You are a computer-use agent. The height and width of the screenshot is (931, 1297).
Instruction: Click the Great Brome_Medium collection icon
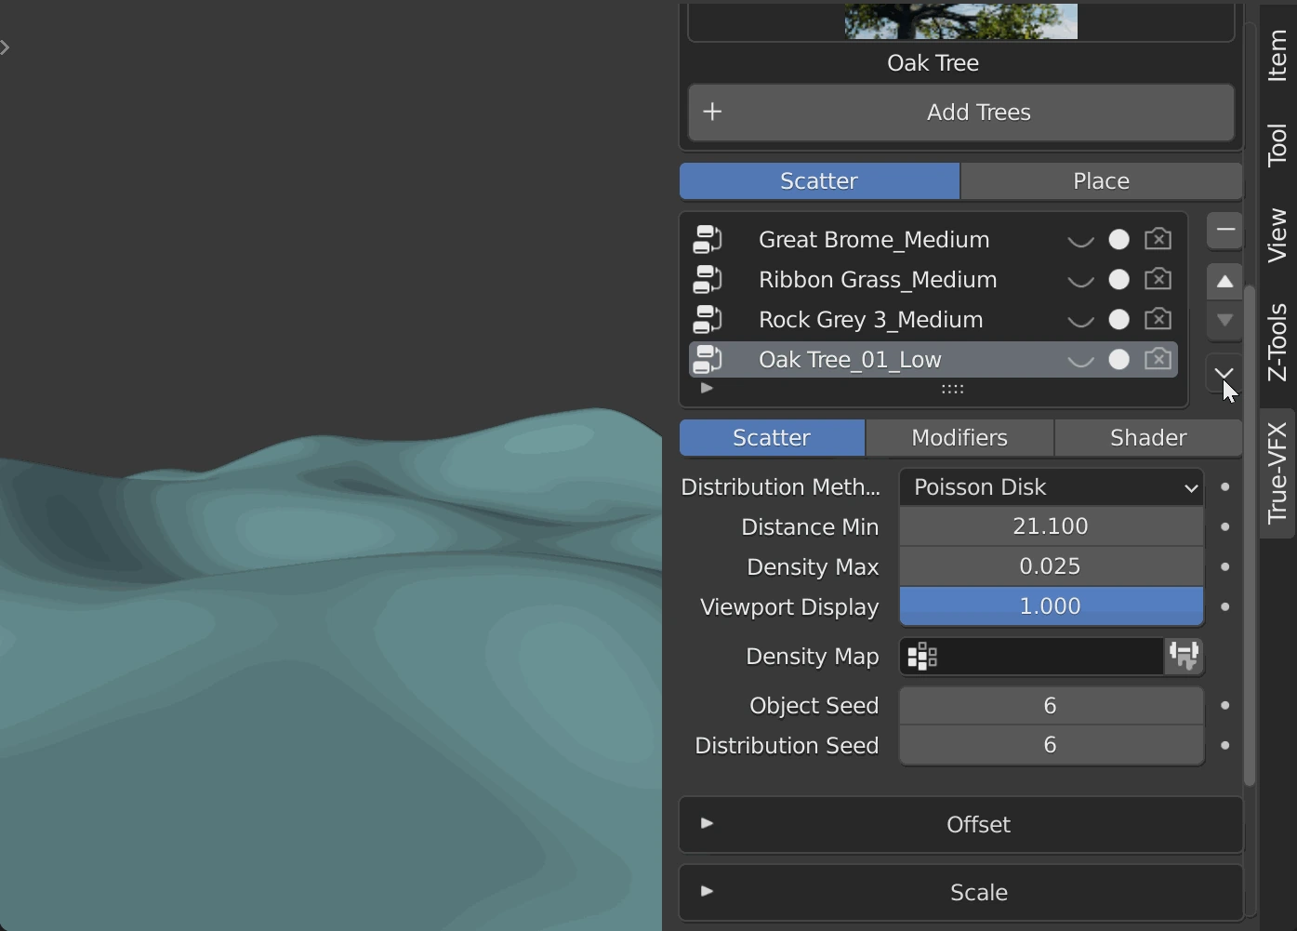click(x=708, y=240)
